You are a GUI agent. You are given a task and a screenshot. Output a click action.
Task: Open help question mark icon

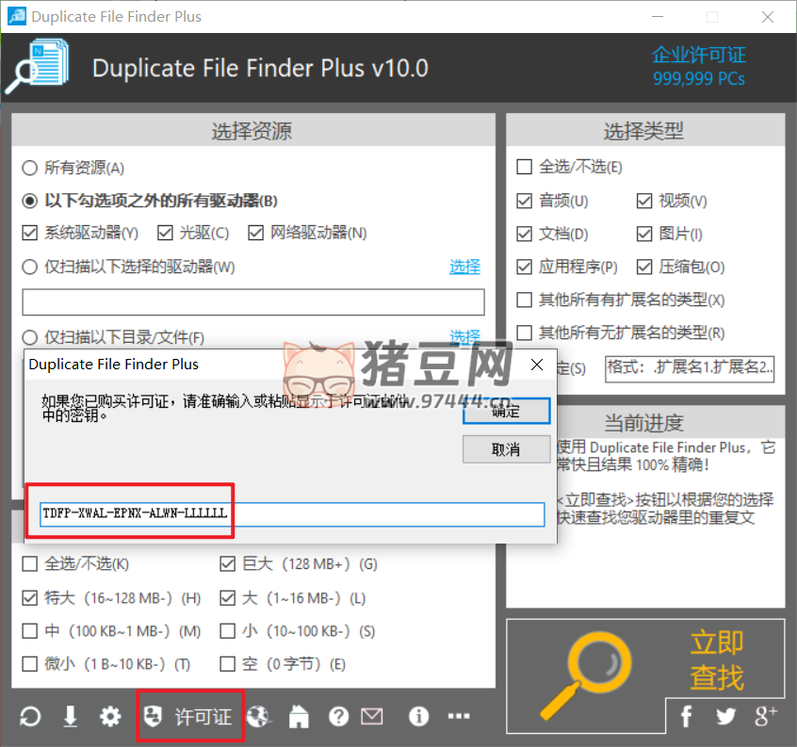click(338, 717)
